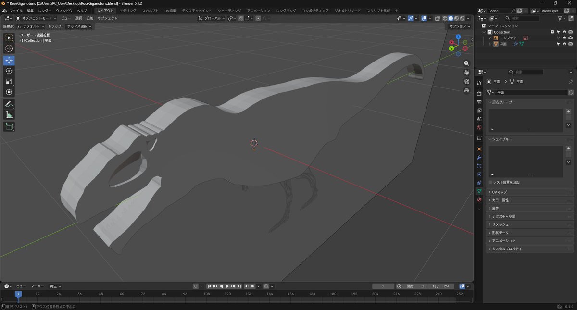Open the マーカー timeline menu
Screen dimensions: 577x310
[x=38, y=286]
